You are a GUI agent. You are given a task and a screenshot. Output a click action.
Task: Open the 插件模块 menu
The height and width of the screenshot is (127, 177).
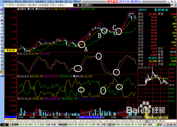click(x=59, y=2)
